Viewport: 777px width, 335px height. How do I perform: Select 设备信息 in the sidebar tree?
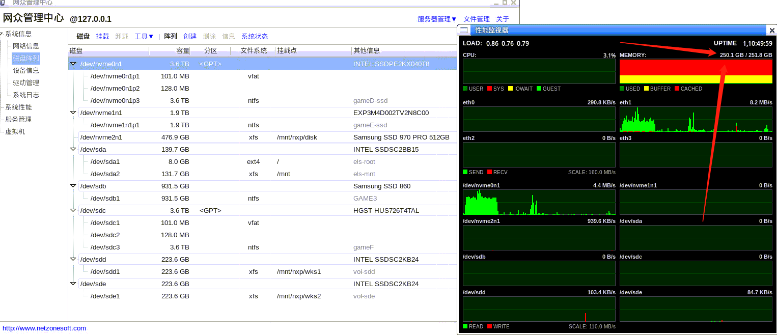[26, 71]
